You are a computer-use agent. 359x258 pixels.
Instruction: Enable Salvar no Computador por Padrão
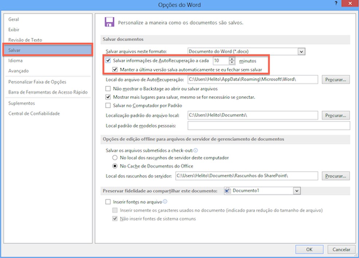point(108,106)
